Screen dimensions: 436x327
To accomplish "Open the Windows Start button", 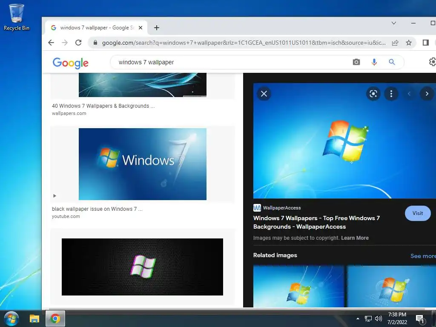I will point(11,318).
